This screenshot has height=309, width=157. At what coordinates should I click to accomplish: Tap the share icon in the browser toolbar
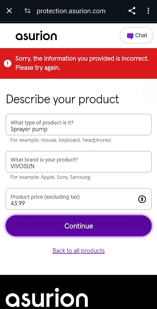(x=132, y=11)
